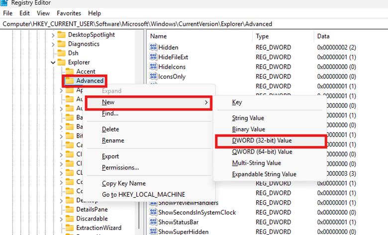The height and width of the screenshot is (235, 388).
Task: Select the Dsh key in tree
Action: (73, 53)
